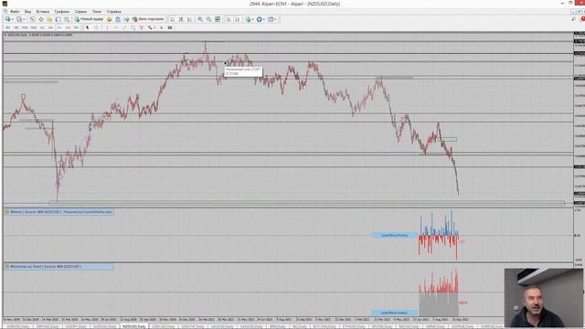Click Load More History in Volumes panel

pyautogui.click(x=394, y=313)
